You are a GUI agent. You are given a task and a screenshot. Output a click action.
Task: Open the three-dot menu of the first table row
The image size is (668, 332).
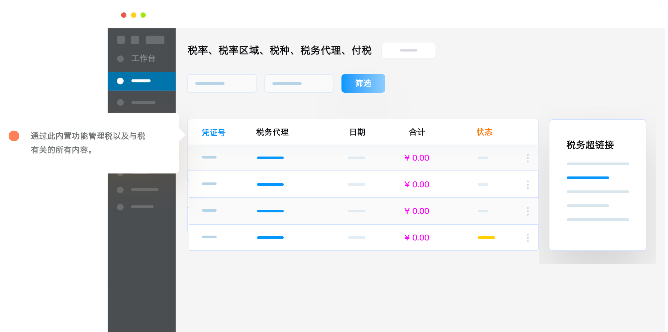[527, 158]
